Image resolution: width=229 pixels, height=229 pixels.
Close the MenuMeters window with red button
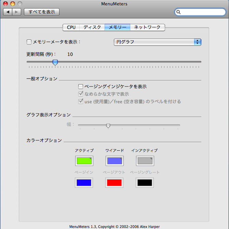click(x=5, y=4)
